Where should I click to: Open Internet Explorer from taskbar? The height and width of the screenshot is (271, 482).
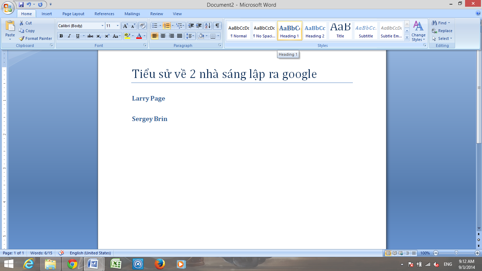click(28, 264)
